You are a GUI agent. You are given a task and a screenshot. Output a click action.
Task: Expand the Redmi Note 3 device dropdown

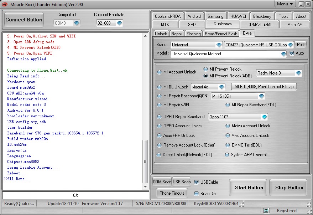[x=298, y=73]
